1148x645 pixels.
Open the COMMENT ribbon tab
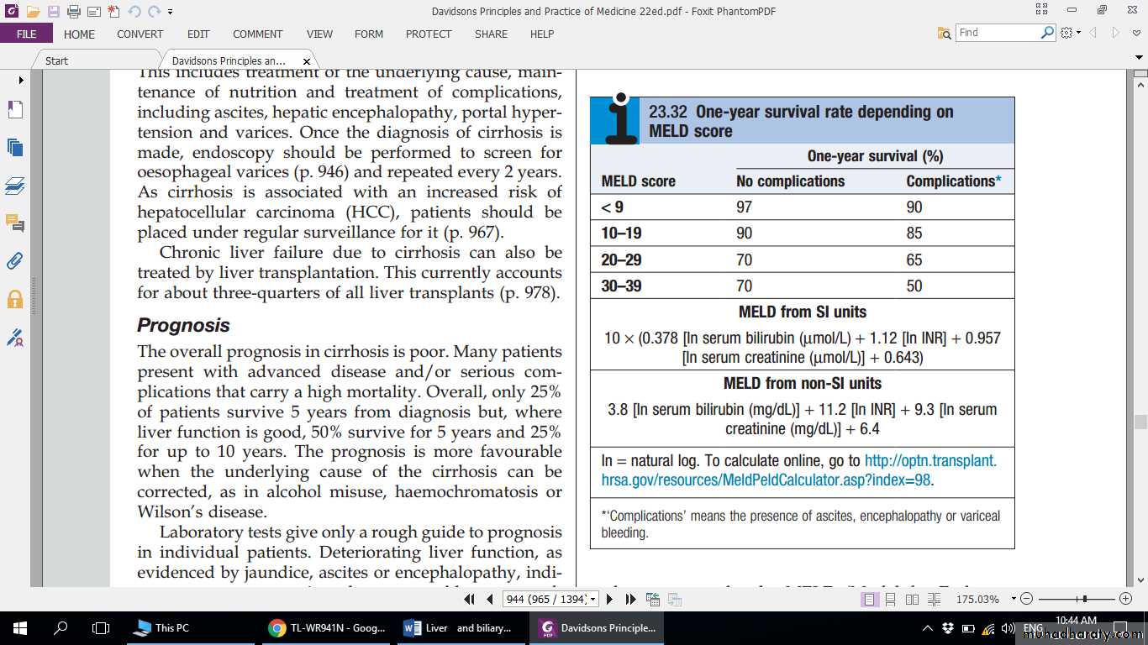coord(257,34)
